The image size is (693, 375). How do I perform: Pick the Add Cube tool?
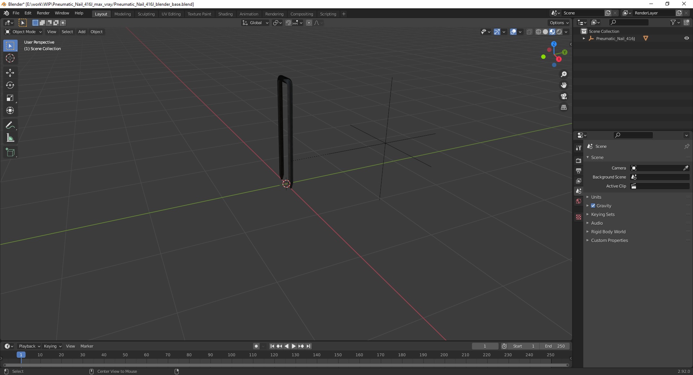tap(10, 153)
